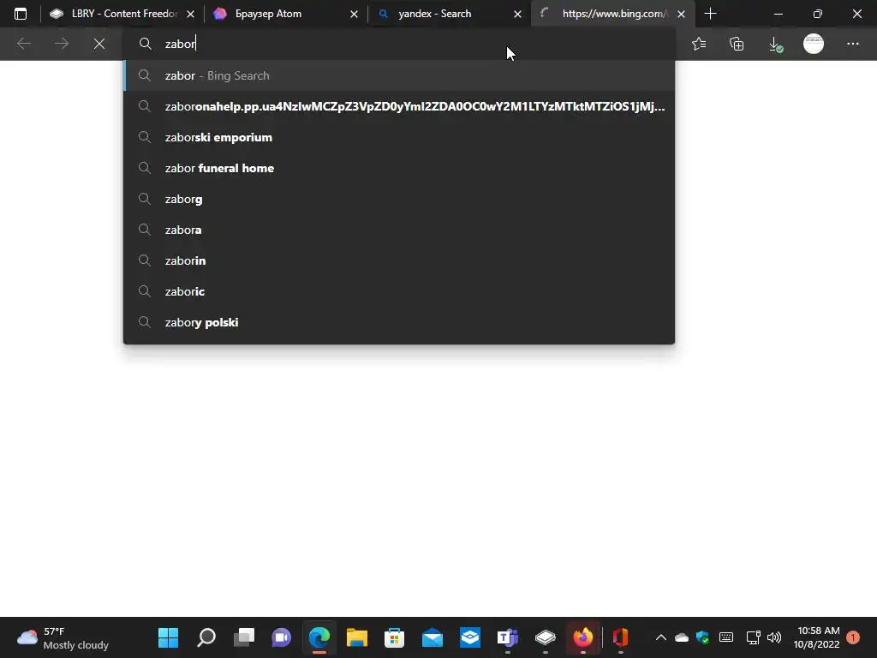Close the bing.com tab
The height and width of the screenshot is (658, 877).
pos(681,14)
